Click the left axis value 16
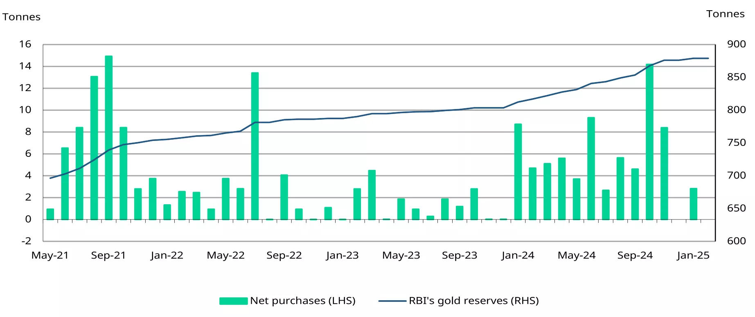755x317 pixels. pos(25,44)
